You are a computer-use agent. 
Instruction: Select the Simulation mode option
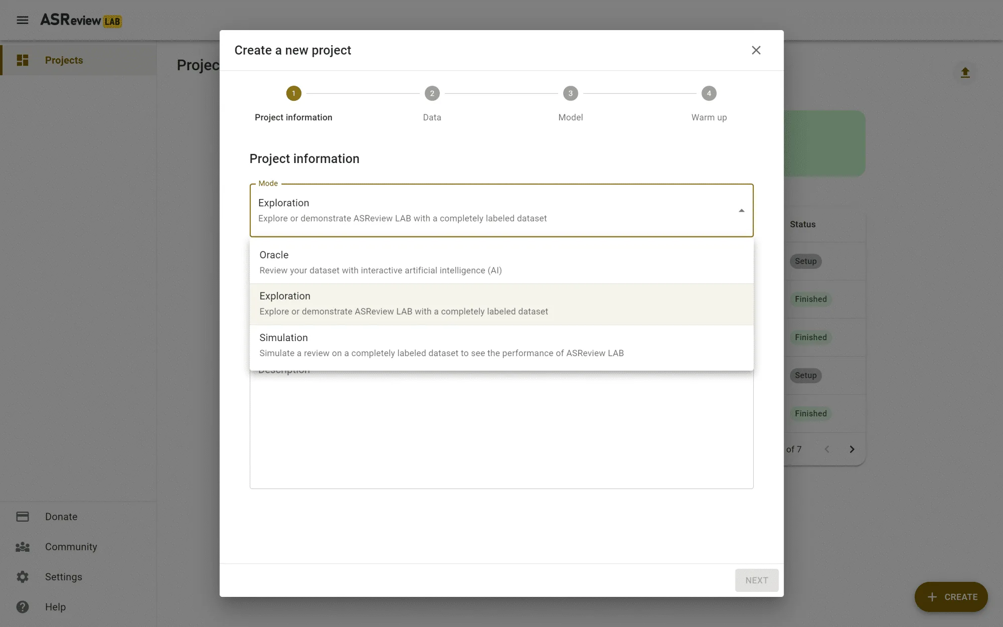point(501,346)
